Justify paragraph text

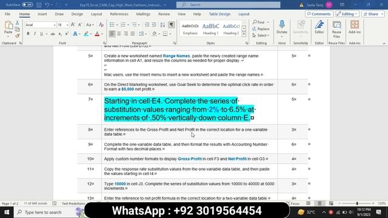[x=133, y=34]
